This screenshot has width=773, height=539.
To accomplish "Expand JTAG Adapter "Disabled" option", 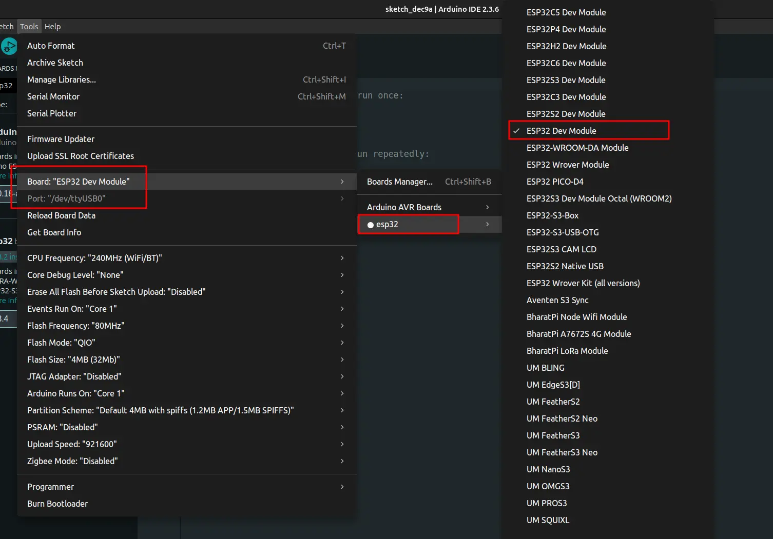I will pyautogui.click(x=187, y=376).
